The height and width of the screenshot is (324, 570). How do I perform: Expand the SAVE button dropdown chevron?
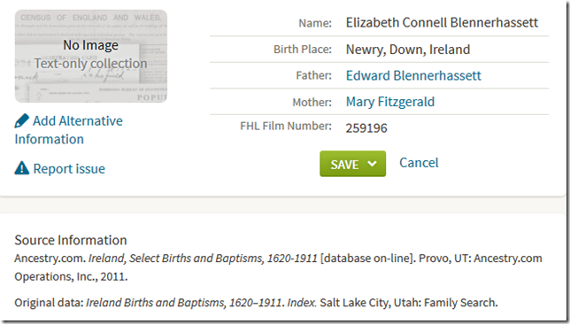click(372, 164)
